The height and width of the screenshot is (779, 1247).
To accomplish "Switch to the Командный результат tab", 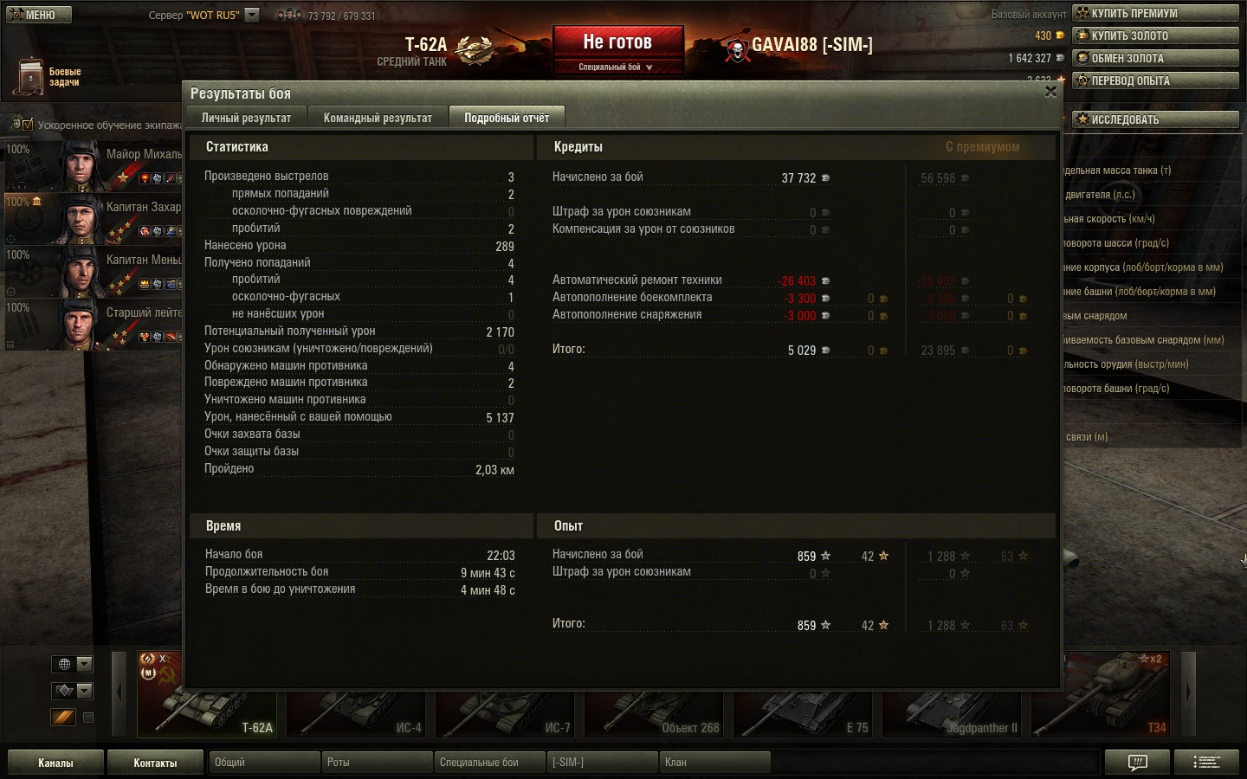I will tap(378, 118).
